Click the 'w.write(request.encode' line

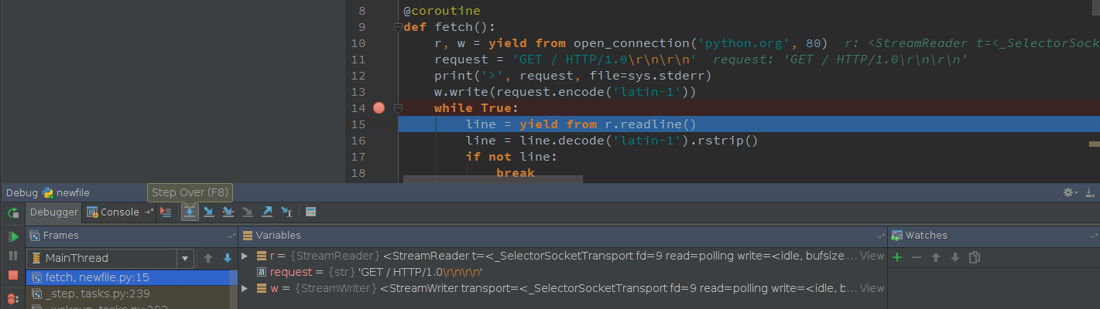pos(565,92)
